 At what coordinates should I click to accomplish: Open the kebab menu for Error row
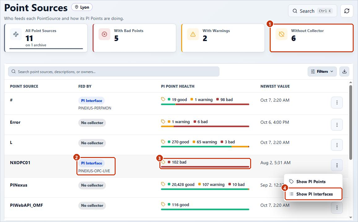[337, 125]
